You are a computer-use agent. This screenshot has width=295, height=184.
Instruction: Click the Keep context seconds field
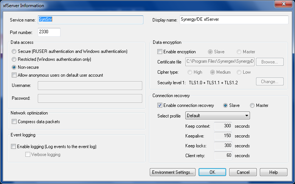(x=223, y=126)
